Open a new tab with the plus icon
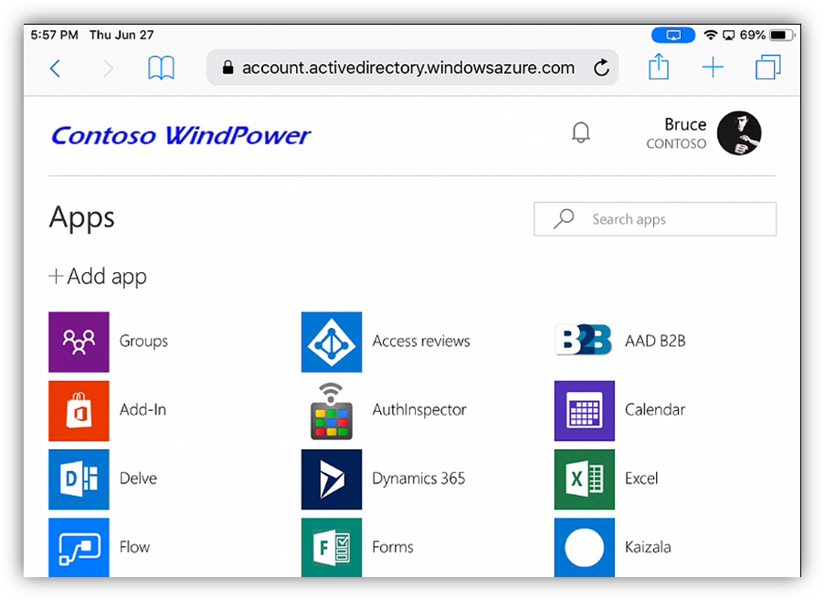Viewport: 825px width, 600px height. point(713,68)
